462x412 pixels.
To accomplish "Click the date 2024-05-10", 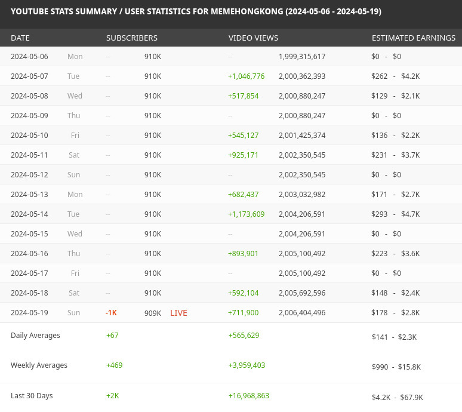I will [29, 136].
